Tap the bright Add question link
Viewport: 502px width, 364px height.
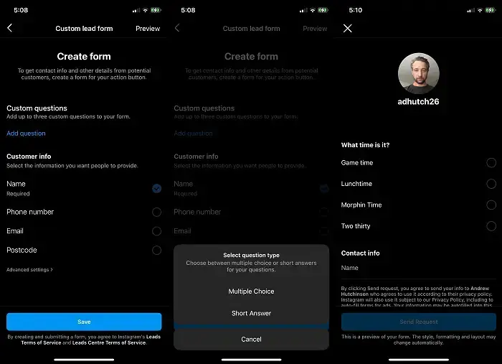[26, 134]
